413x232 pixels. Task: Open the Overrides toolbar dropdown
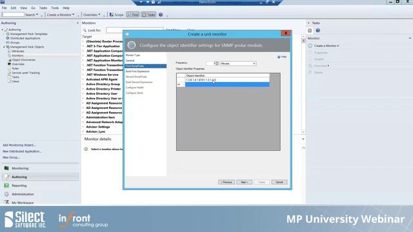(99, 15)
